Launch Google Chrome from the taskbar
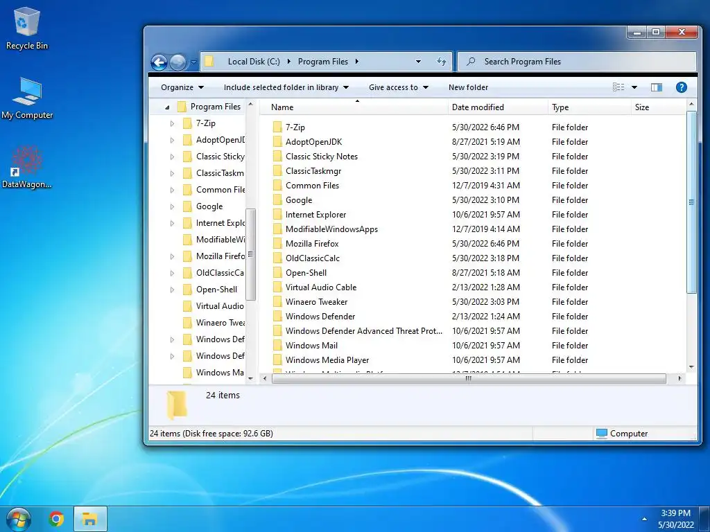 (x=56, y=519)
